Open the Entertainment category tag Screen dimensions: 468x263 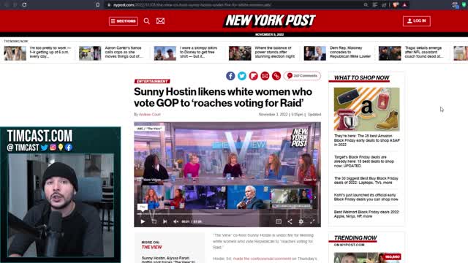pos(152,81)
